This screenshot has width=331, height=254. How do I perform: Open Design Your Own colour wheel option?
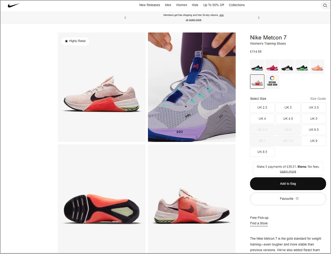point(272,81)
